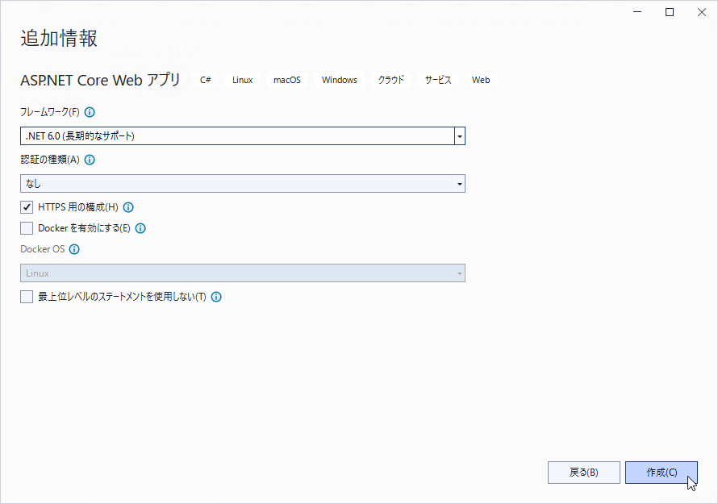Screen dimensions: 718x504
Task: Check 最上位レベルのステートメントを使用しない option
Action: point(27,297)
